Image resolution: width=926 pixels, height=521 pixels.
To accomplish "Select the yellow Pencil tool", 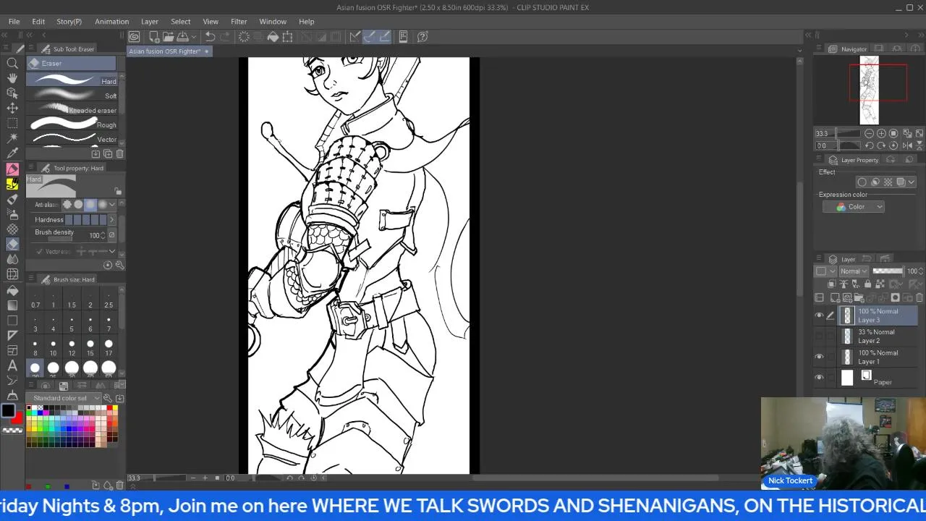I will point(12,184).
